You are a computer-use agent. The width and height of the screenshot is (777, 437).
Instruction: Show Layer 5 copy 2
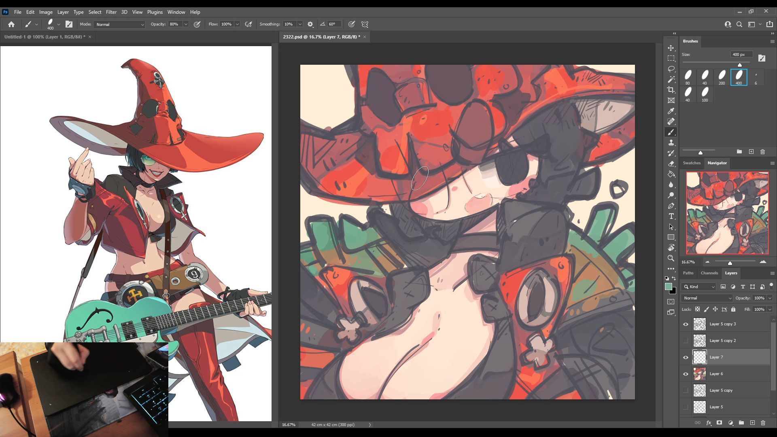[x=686, y=341]
